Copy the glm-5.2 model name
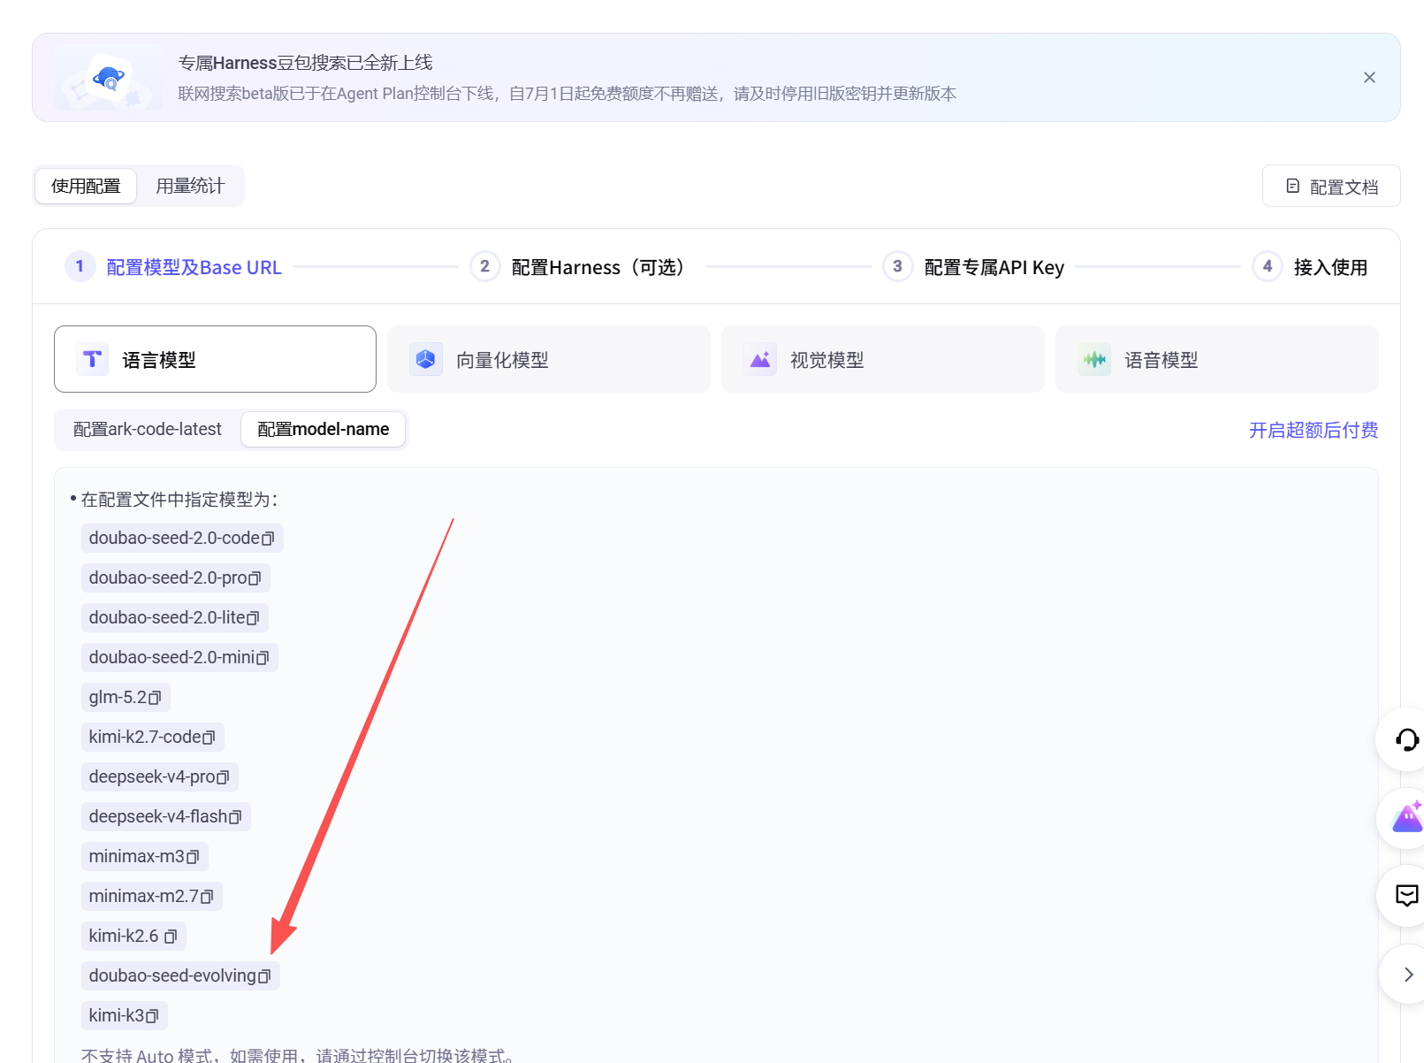This screenshot has width=1424, height=1063. (155, 698)
